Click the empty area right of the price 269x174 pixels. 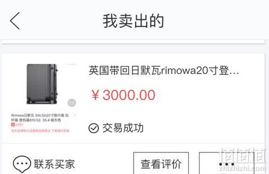click(x=209, y=95)
